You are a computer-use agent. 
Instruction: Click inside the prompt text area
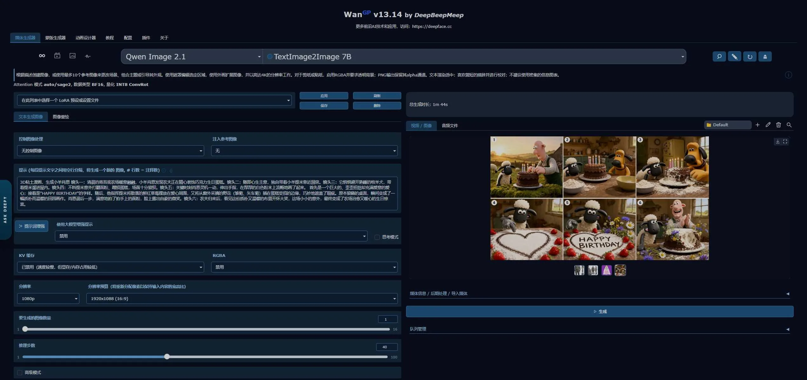point(207,193)
